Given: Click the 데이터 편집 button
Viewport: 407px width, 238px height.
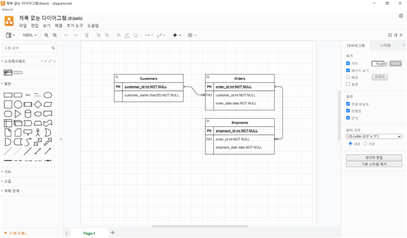Looking at the screenshot, I should pyautogui.click(x=374, y=157).
